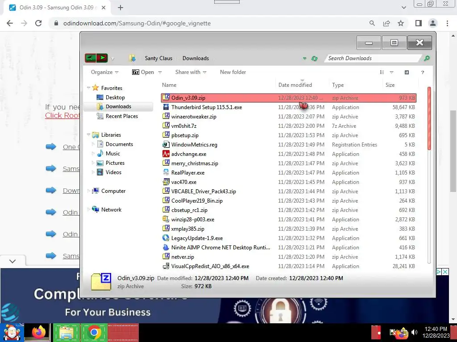Click the change view icon in Explorer toolbar
Viewport: 457px width, 342px height.
tap(382, 72)
